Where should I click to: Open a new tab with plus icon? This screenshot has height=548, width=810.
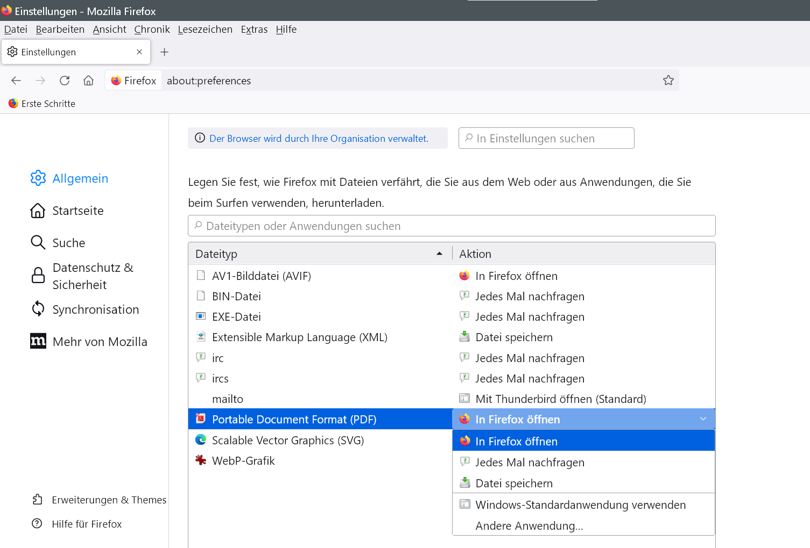tap(165, 52)
